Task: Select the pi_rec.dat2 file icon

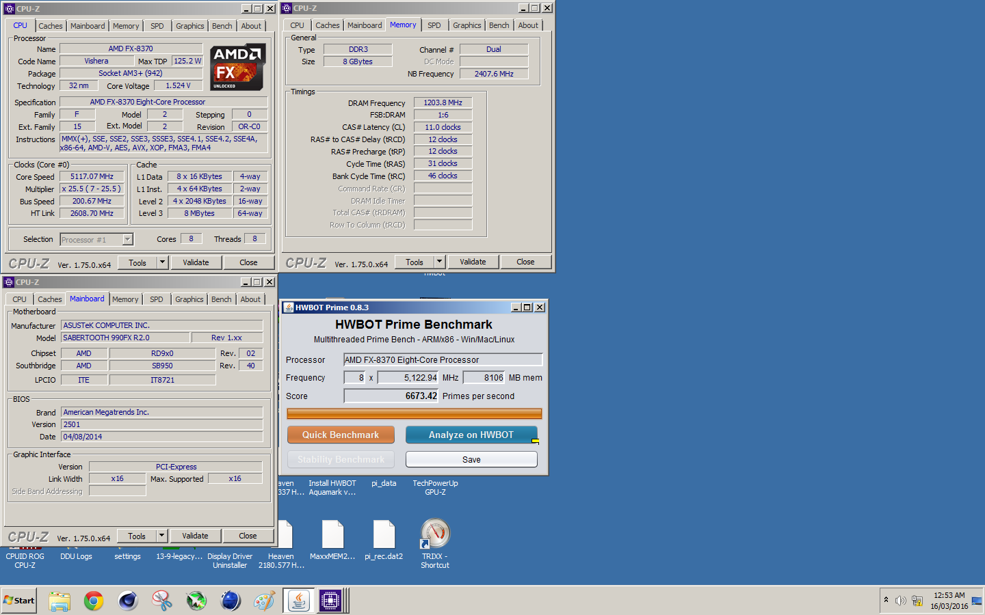Action: tap(384, 541)
